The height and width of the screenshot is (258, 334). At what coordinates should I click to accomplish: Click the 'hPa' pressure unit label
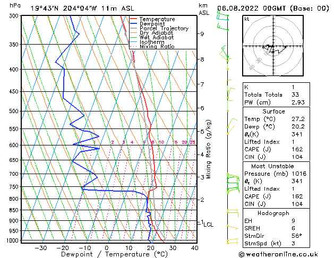click(x=15, y=6)
